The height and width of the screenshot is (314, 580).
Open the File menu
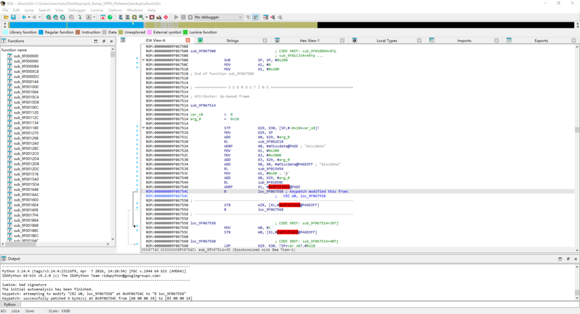[x=5, y=10]
